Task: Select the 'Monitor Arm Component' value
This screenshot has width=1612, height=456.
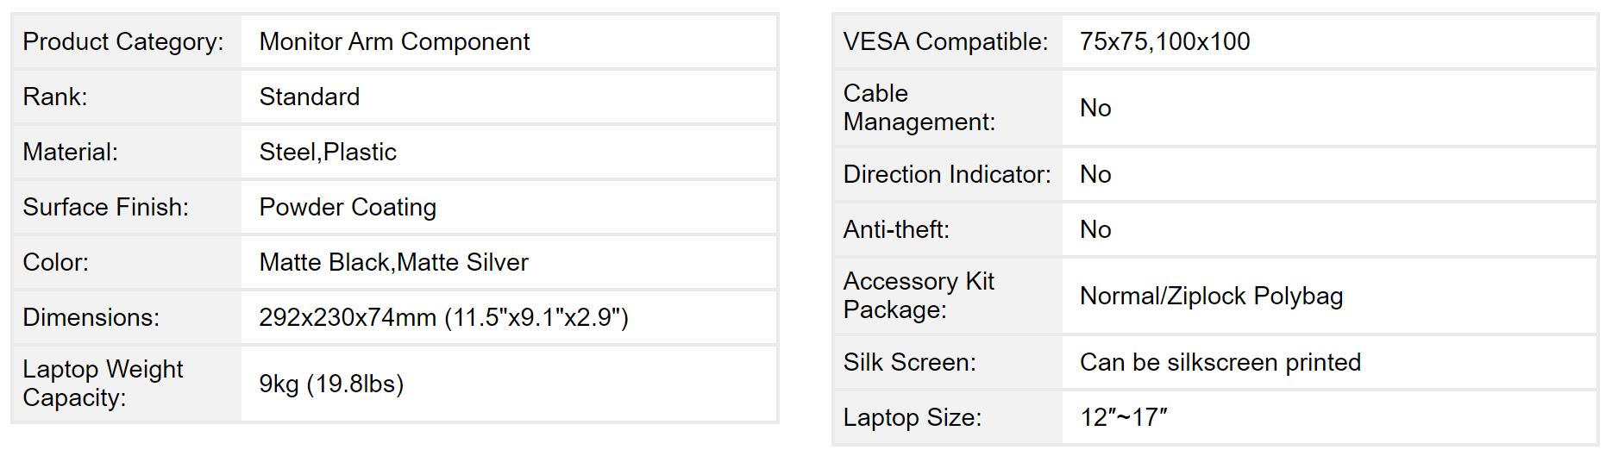Action: coord(394,41)
